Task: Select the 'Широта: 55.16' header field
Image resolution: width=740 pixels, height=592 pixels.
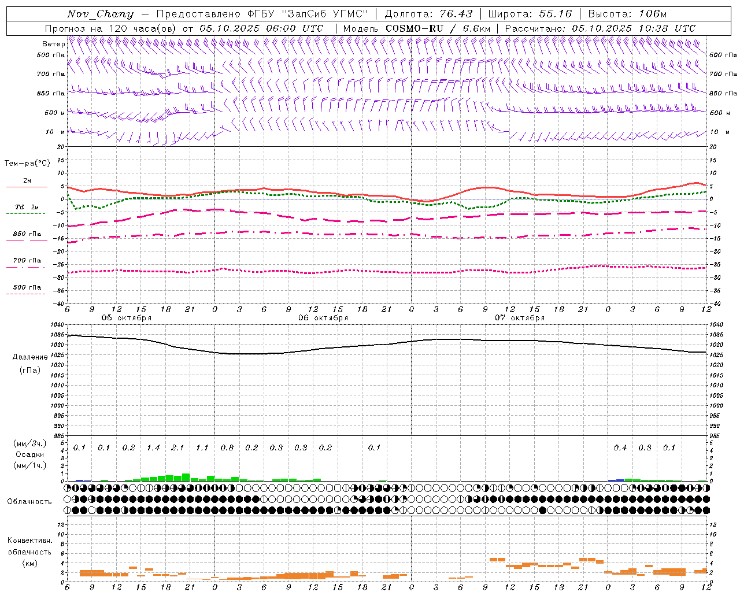Action: [530, 14]
